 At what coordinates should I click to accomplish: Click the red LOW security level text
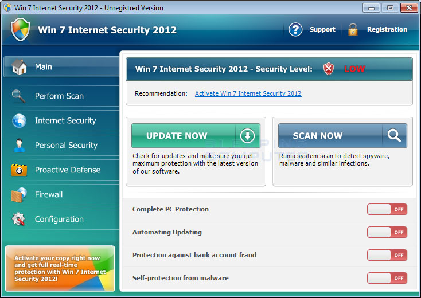click(x=354, y=69)
